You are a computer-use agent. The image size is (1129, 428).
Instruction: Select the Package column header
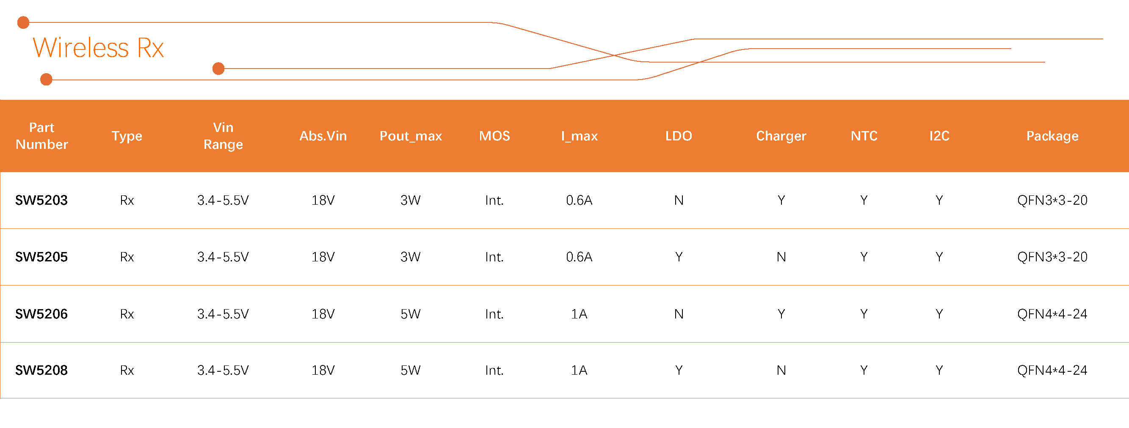[x=1052, y=136]
